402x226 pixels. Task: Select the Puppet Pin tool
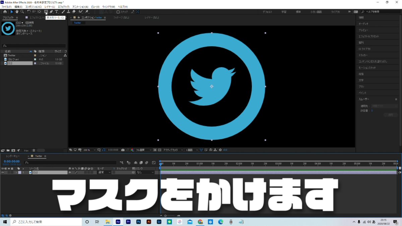coord(87,12)
